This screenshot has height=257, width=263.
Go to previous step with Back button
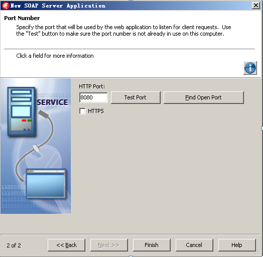(66, 245)
